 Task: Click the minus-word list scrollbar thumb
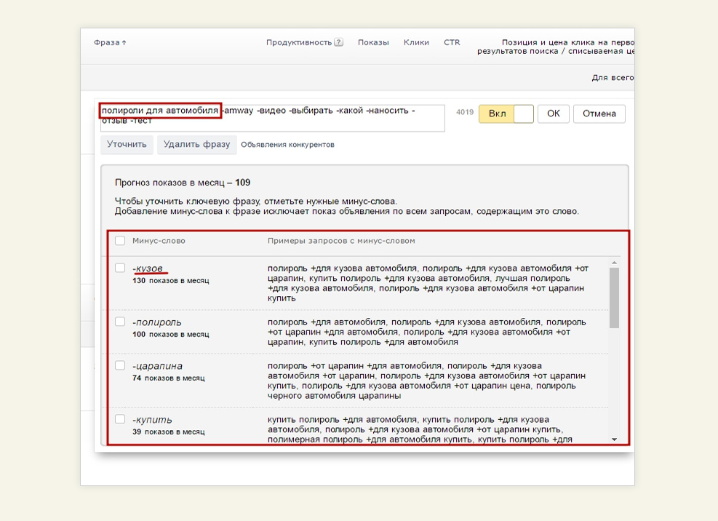point(614,298)
